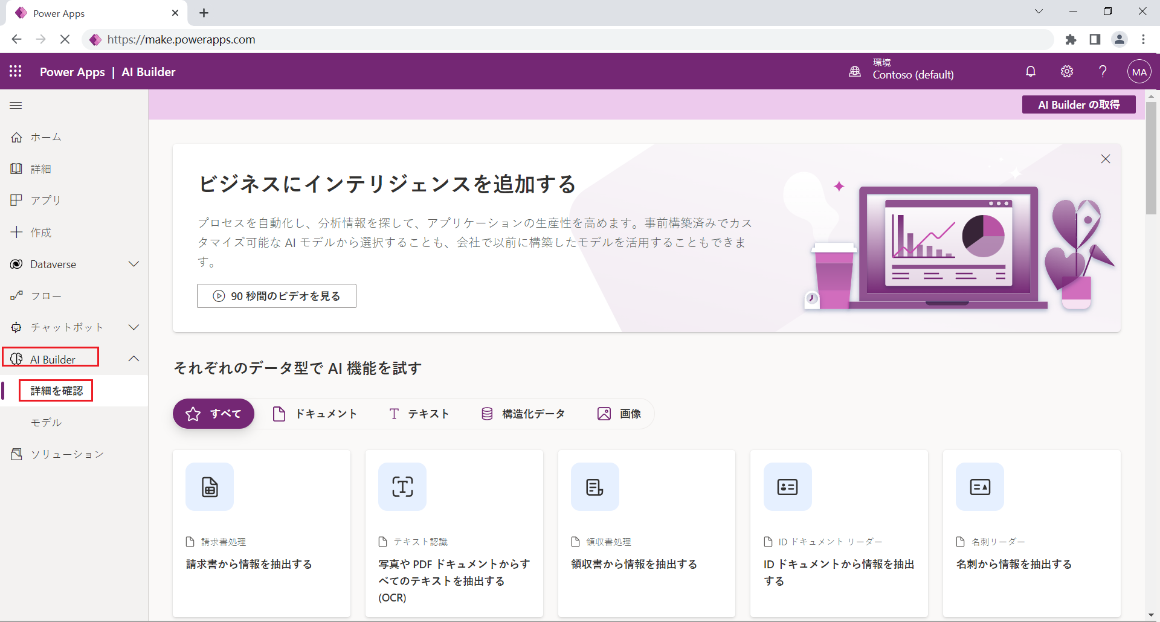This screenshot has height=622, width=1160.
Task: Open notifications bell icon
Action: pos(1031,71)
